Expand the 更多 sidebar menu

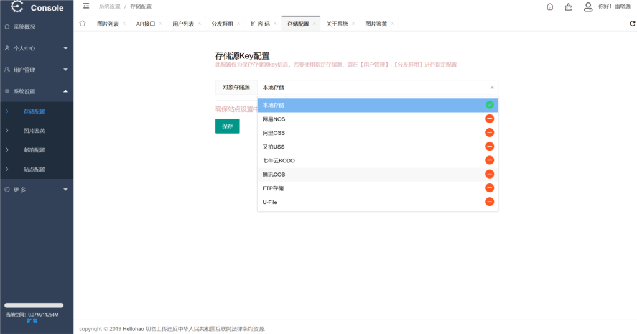pyautogui.click(x=37, y=189)
